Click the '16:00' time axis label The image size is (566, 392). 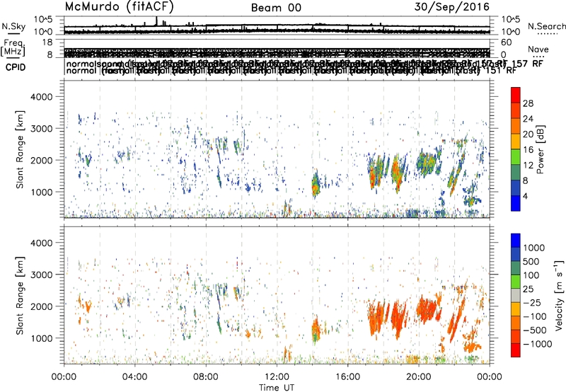[348, 377]
